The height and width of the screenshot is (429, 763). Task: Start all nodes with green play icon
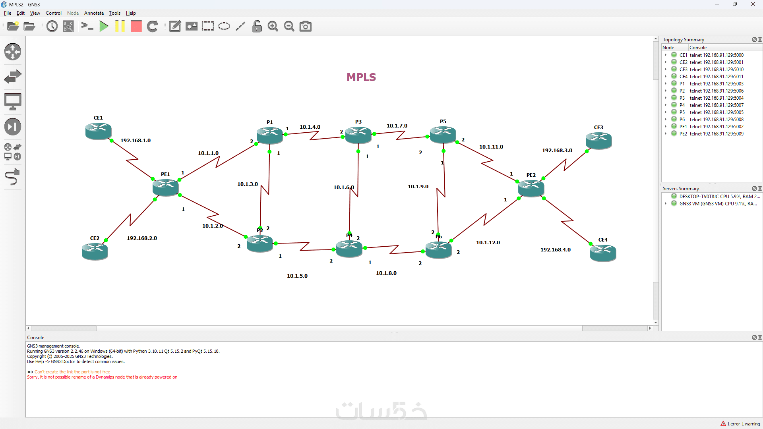point(104,27)
